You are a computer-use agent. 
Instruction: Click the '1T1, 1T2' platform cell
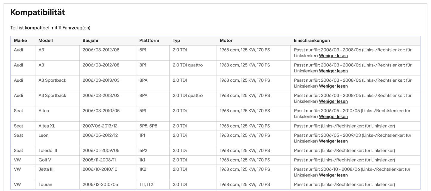coord(146,185)
